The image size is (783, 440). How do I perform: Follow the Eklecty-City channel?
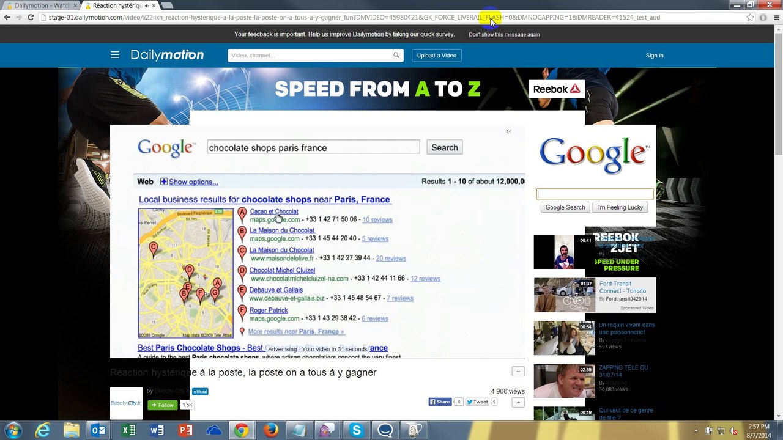(163, 405)
